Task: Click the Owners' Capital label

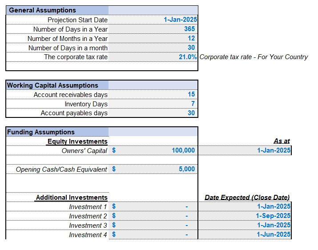Action: pos(85,151)
